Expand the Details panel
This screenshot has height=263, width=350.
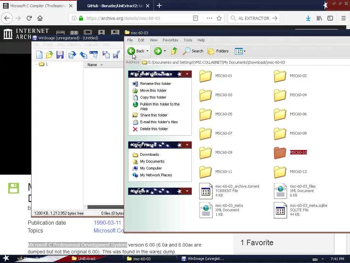coord(187,191)
